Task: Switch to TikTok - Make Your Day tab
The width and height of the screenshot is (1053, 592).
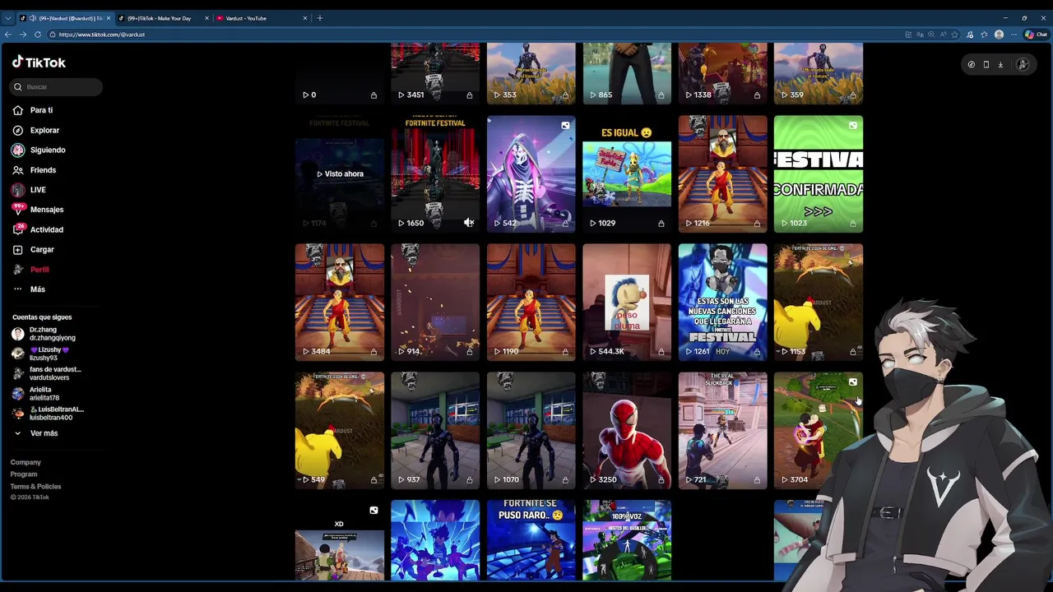Action: coord(163,18)
